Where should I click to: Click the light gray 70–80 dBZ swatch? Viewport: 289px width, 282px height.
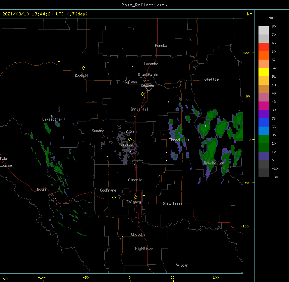pyautogui.click(x=264, y=30)
